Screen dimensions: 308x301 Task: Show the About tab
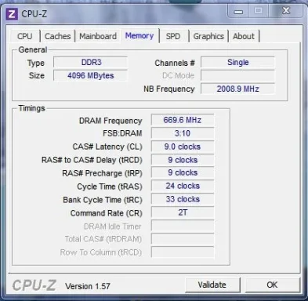click(x=244, y=36)
